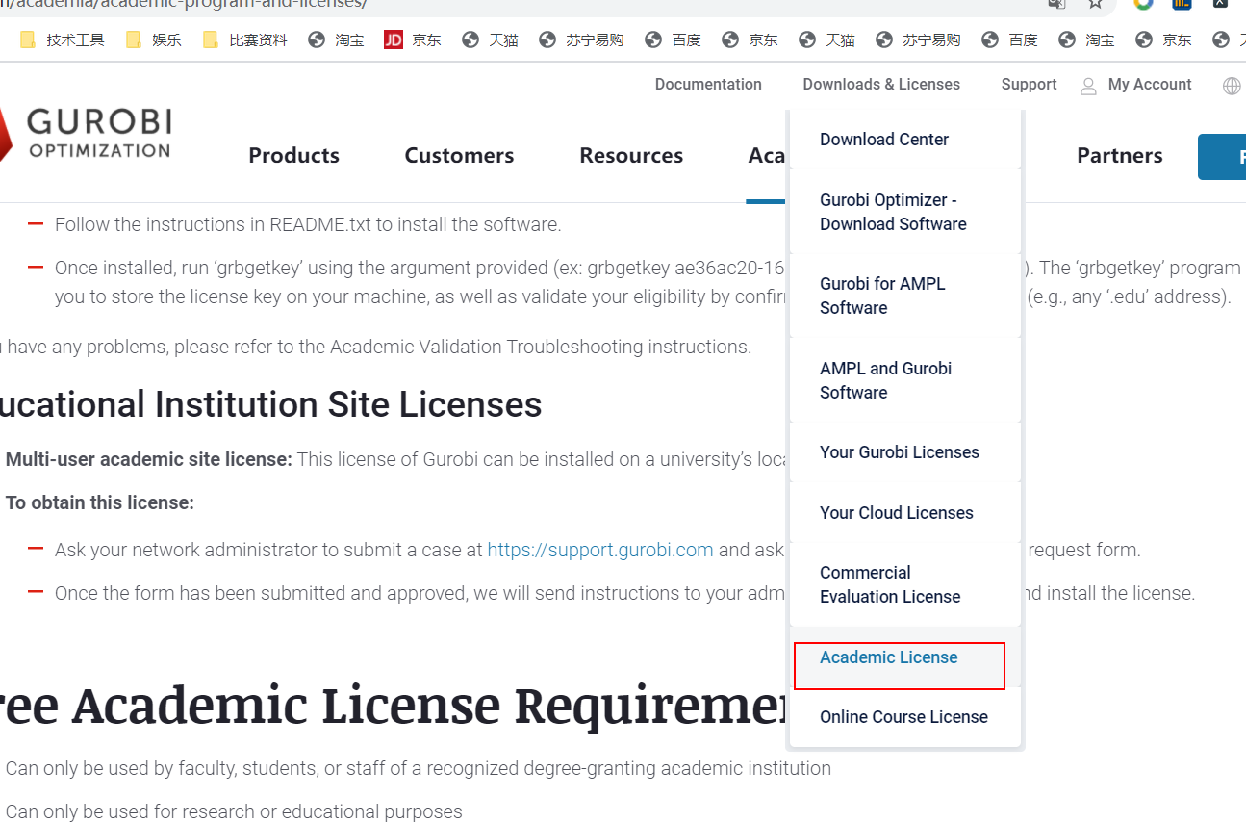
Task: Click the Gurobi Optimization logo
Action: click(x=87, y=133)
